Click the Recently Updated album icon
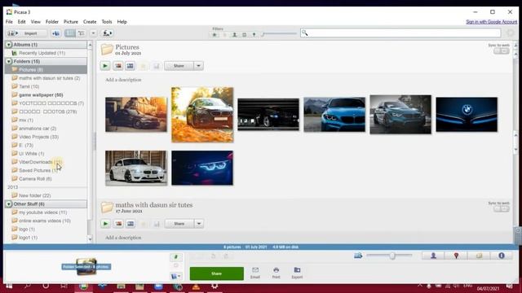The height and width of the screenshot is (293, 522). coord(15,53)
